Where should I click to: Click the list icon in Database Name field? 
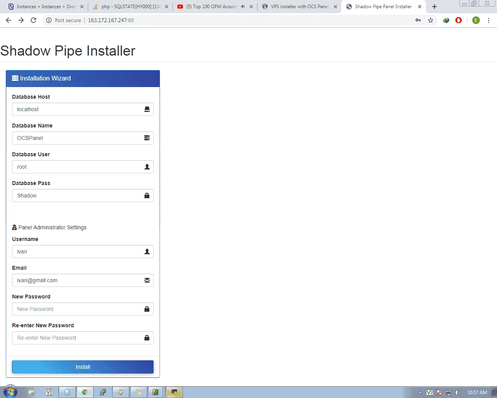pyautogui.click(x=147, y=138)
